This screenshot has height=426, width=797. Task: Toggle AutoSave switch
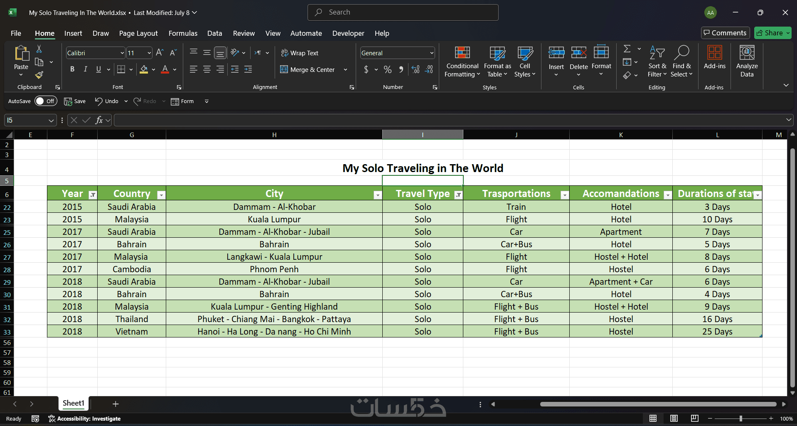pyautogui.click(x=46, y=101)
